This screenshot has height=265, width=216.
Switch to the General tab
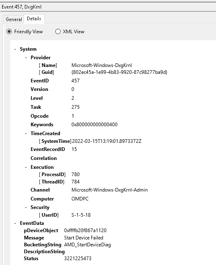pos(14,19)
